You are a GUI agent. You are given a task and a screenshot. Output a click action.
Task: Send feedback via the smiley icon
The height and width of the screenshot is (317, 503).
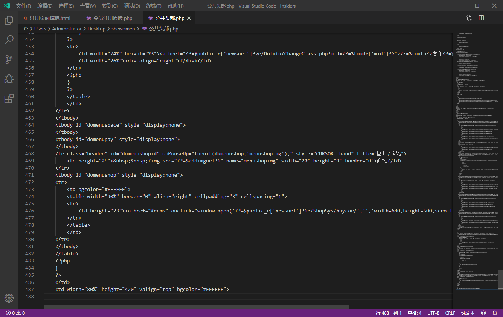(483, 312)
